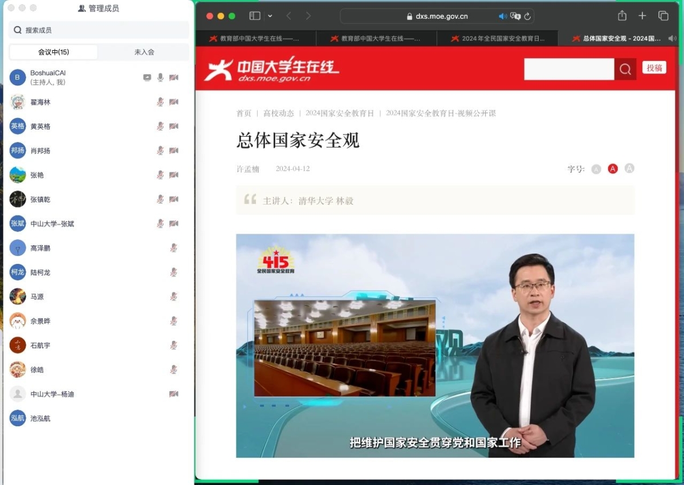Toggle 黄英格's camera icon

(174, 127)
